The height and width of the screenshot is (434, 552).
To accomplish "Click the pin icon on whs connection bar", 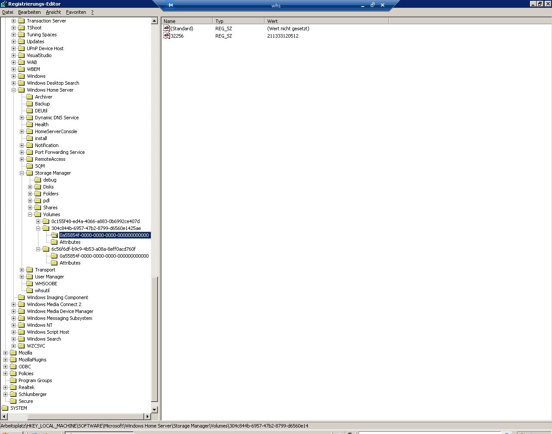I will [170, 5].
